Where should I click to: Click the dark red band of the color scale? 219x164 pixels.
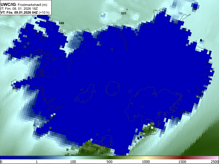182,158
